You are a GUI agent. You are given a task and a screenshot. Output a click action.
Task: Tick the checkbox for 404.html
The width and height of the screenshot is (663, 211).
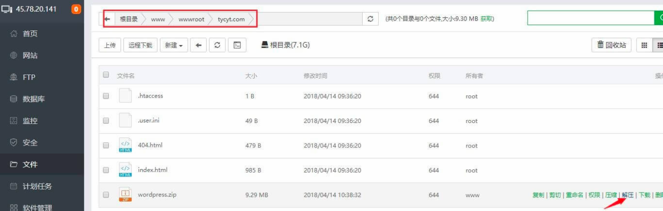(x=106, y=145)
